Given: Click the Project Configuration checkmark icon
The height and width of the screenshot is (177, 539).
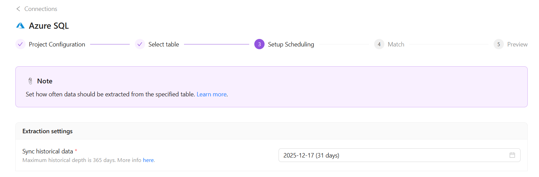Looking at the screenshot, I should [x=20, y=44].
